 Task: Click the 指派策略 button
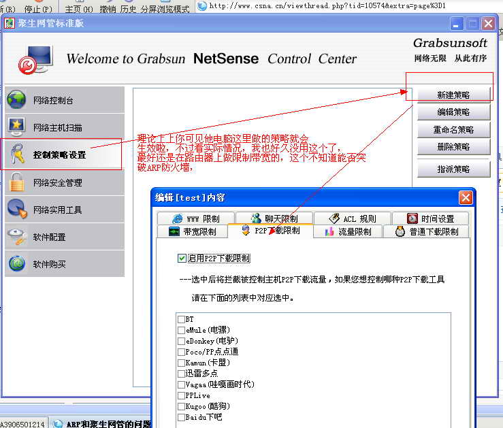[453, 169]
